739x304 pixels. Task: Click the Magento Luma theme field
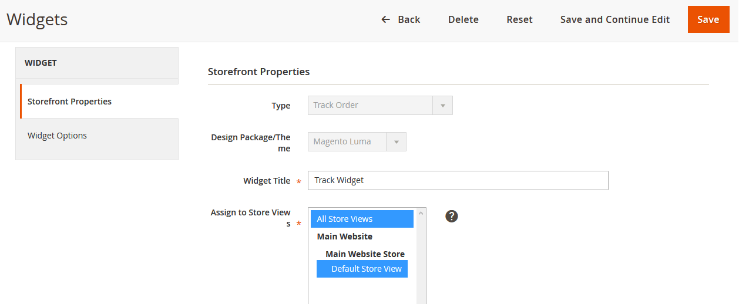click(x=347, y=142)
